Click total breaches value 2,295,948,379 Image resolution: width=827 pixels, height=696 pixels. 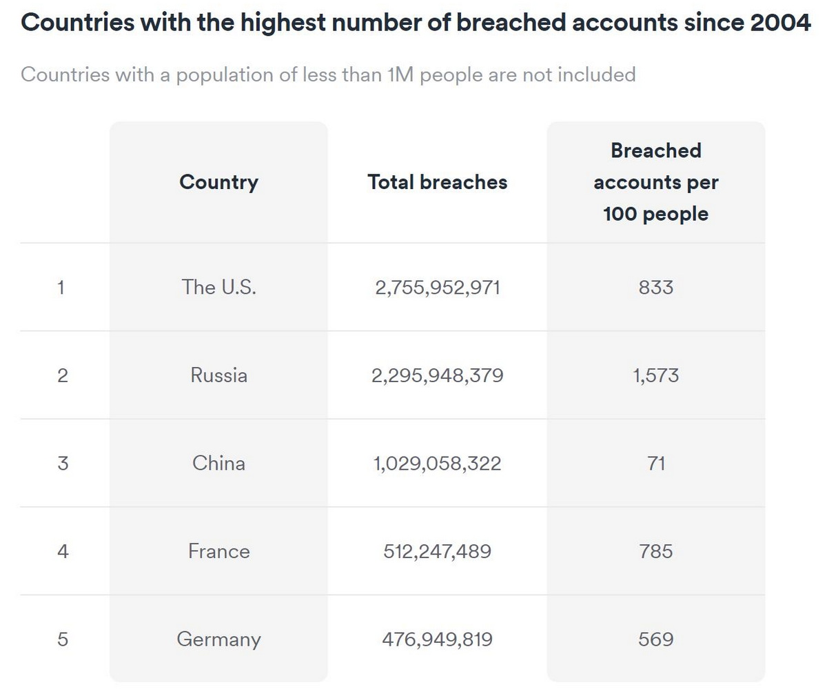coord(437,375)
